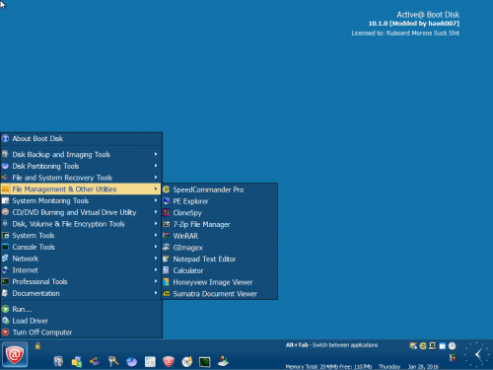Click the Jan 28, 2016 date
493x370 pixels.
(423, 366)
